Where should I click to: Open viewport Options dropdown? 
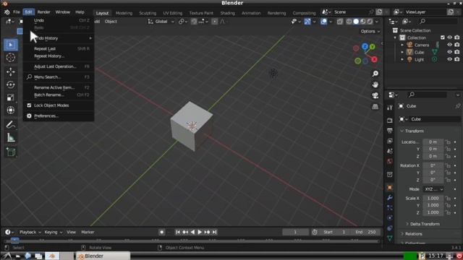click(370, 31)
